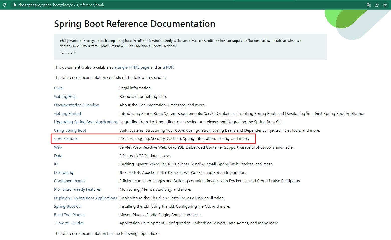Open the single HTML page link

[x=132, y=67]
